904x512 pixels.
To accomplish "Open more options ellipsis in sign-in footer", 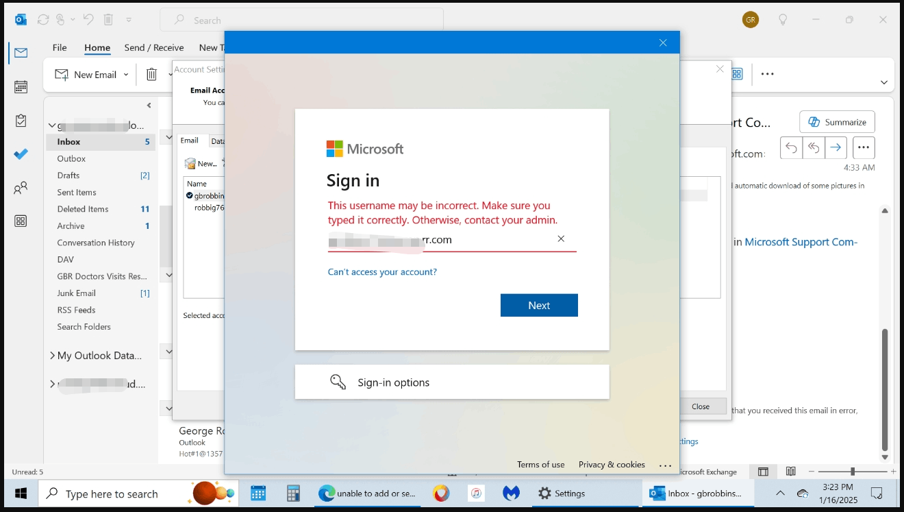I will coord(665,465).
